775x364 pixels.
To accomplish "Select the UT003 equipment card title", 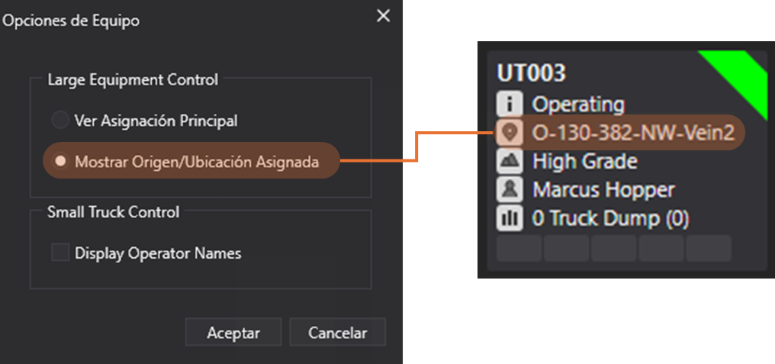I will (x=532, y=73).
